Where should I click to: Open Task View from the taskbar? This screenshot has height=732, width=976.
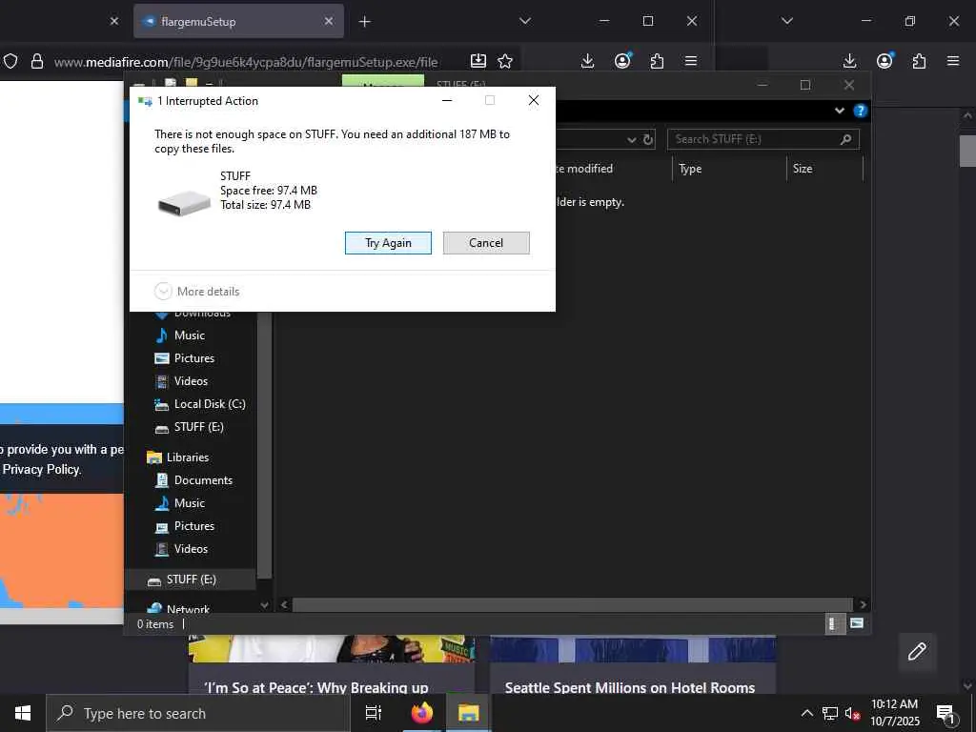[x=374, y=713]
